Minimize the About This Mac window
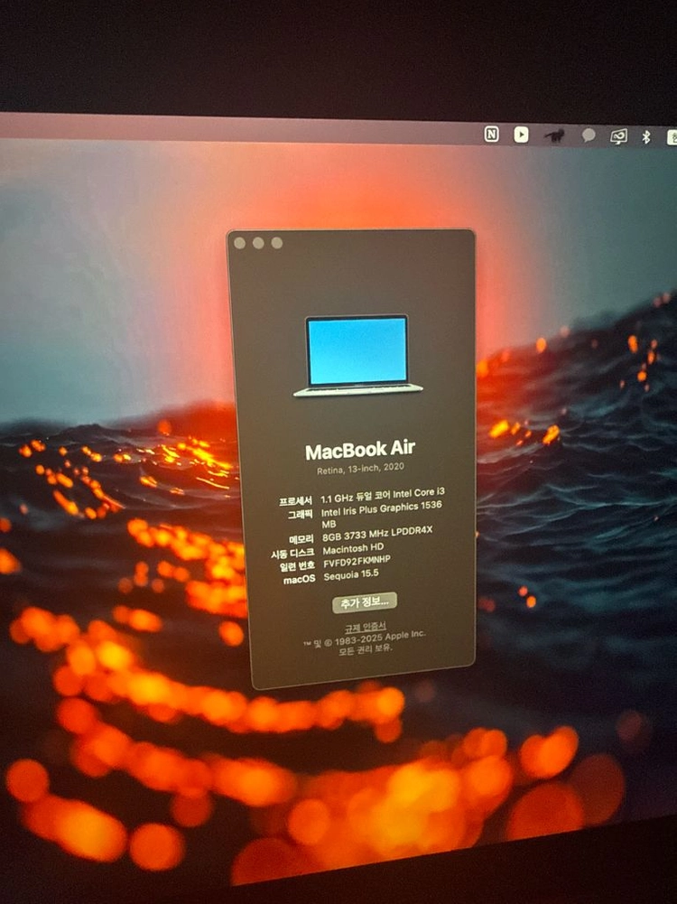 258,243
